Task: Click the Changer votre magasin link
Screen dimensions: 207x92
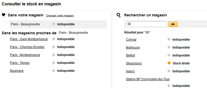Action: click(x=60, y=16)
